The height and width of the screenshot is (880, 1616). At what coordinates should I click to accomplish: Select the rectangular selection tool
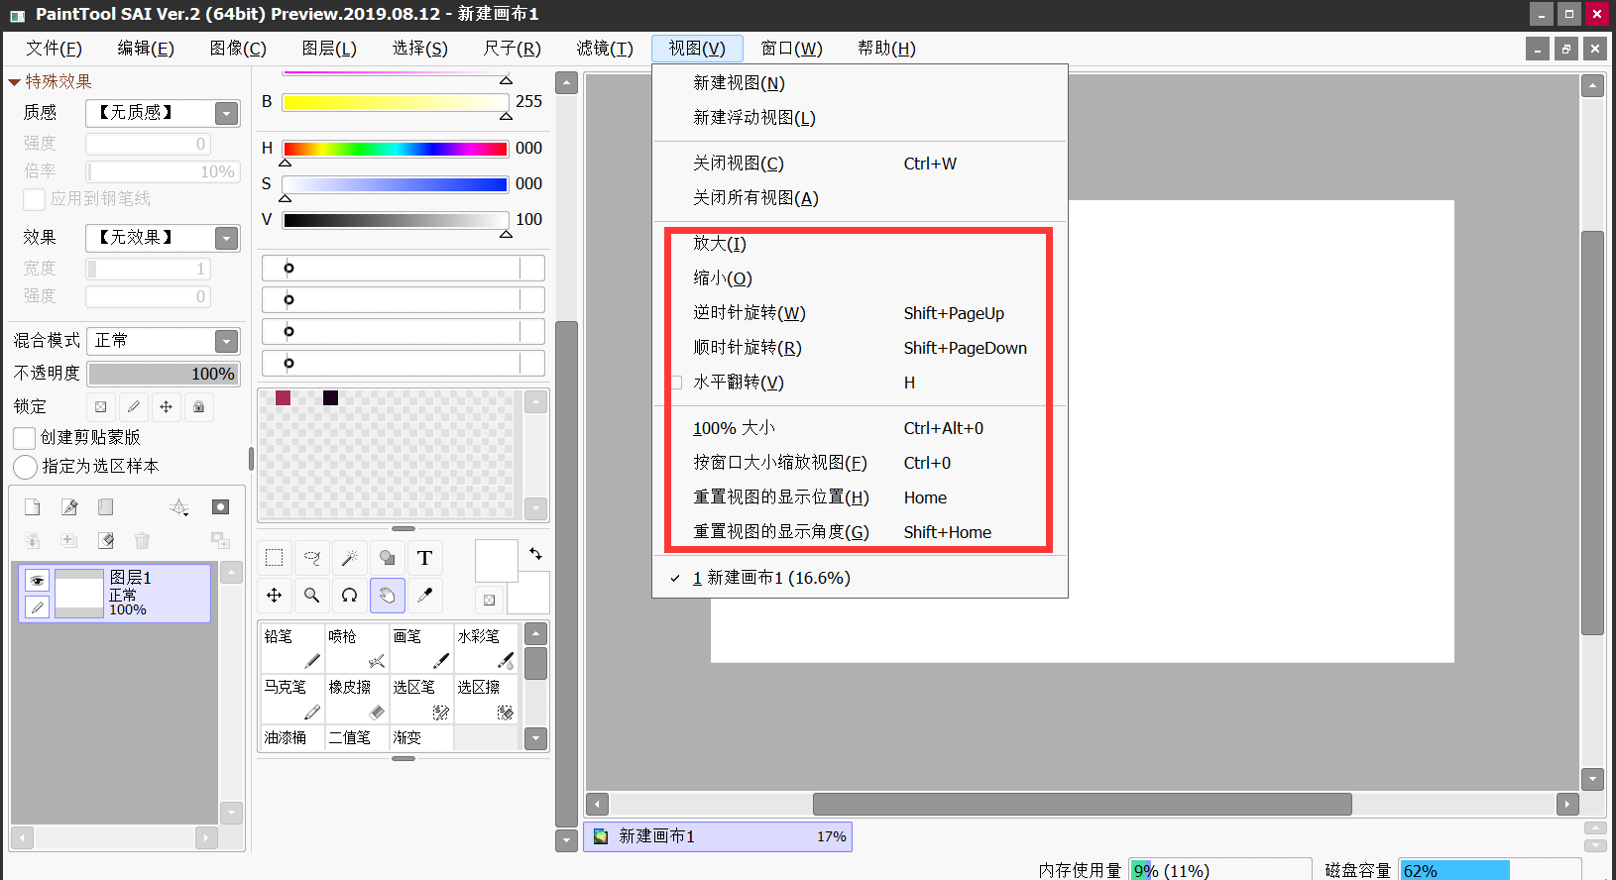pyautogui.click(x=275, y=558)
